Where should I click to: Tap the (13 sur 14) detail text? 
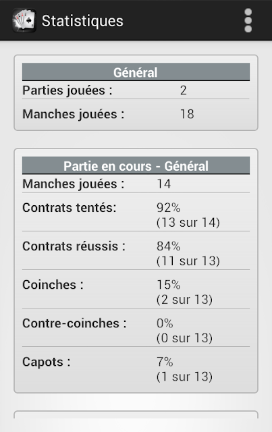click(188, 223)
